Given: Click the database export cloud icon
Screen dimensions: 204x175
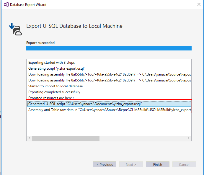Looking at the screenshot, I should pos(16,29).
